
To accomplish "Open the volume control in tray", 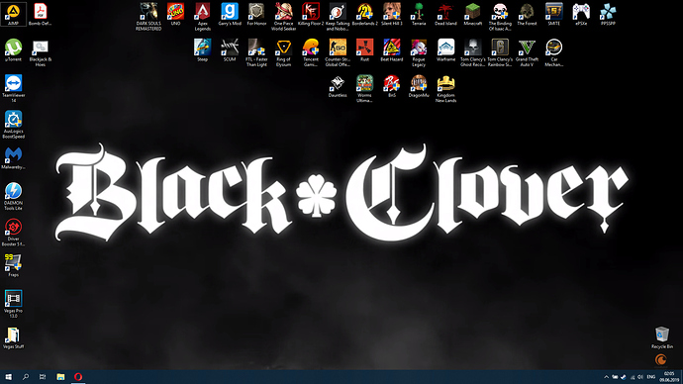I will tap(640, 377).
